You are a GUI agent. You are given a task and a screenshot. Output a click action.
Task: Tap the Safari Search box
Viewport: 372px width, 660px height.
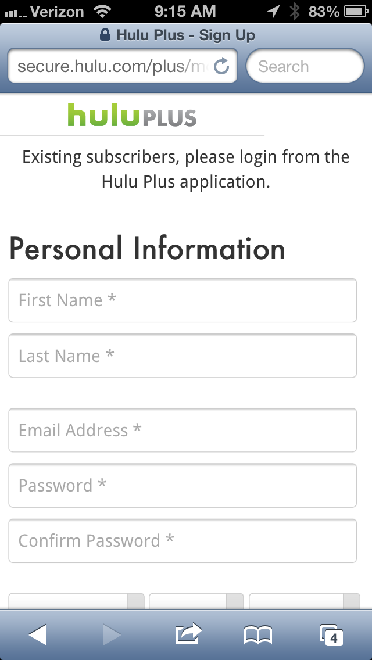click(305, 67)
